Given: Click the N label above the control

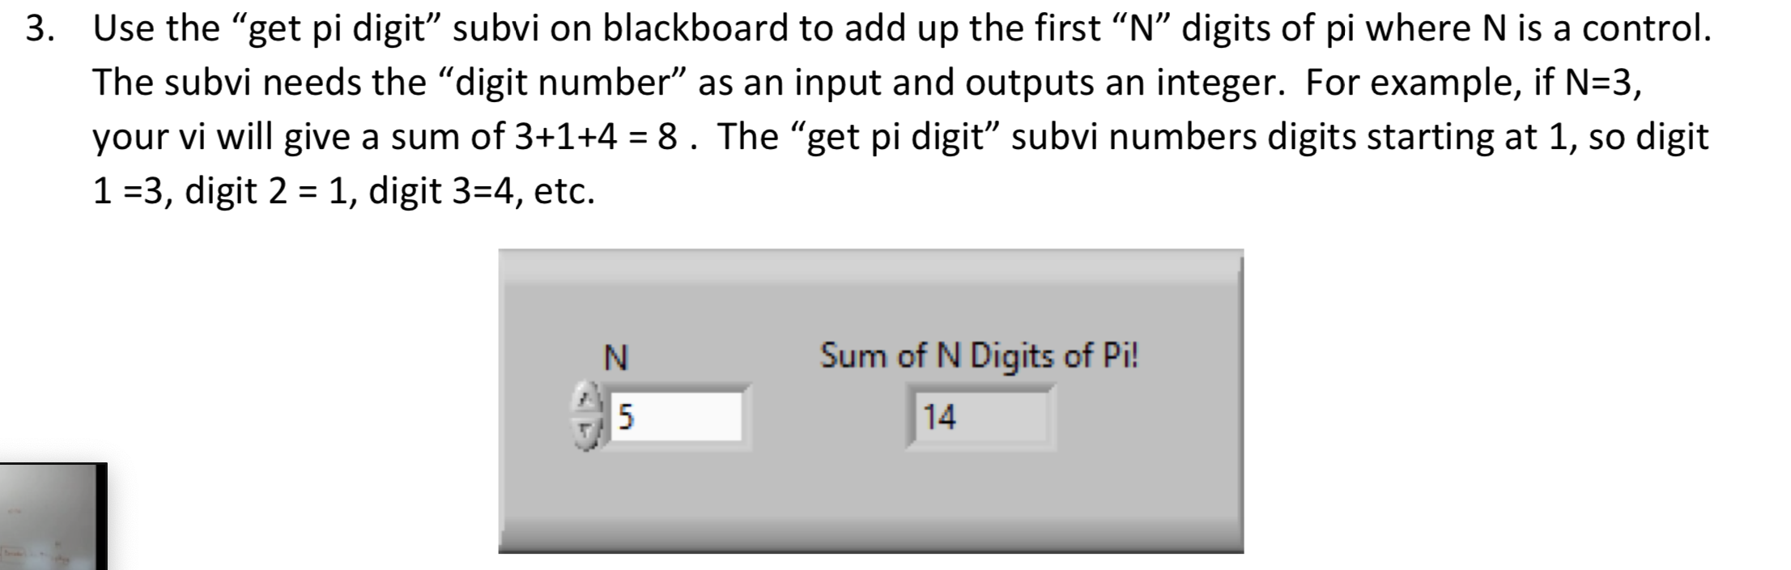Looking at the screenshot, I should tap(615, 357).
